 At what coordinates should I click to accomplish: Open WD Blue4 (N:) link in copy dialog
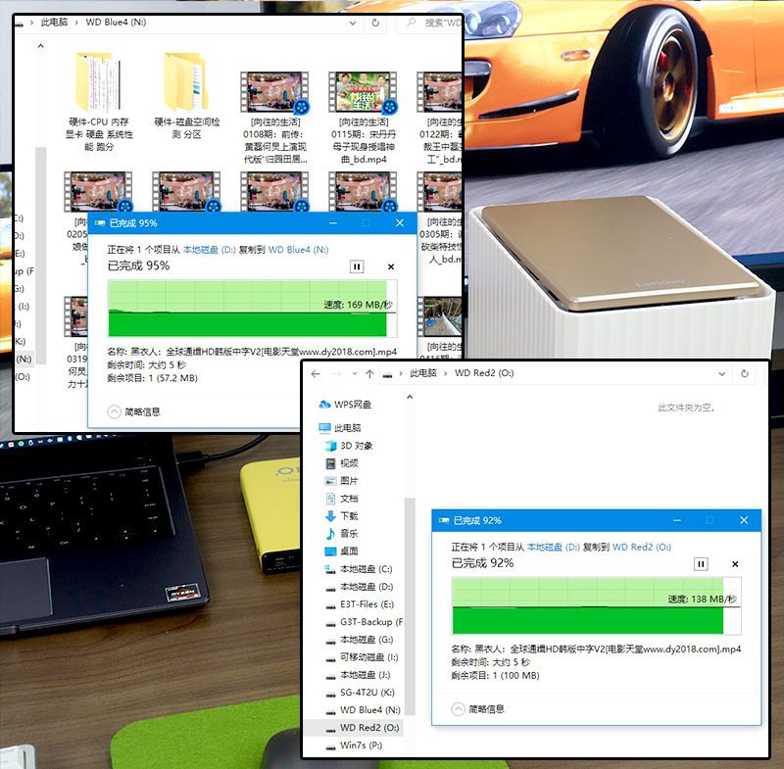[298, 250]
